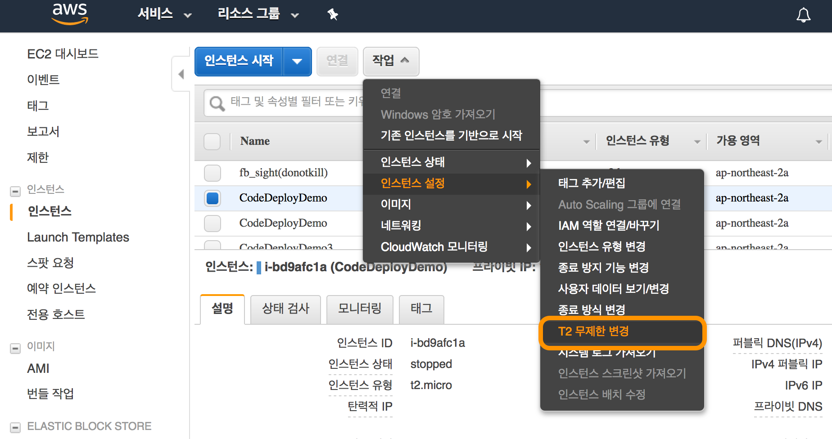Check the unselected CodeDeployDemo row checkbox

[212, 223]
